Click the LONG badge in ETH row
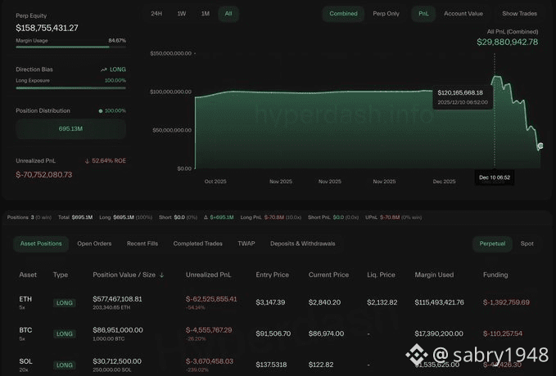Image resolution: width=556 pixels, height=376 pixels. click(x=64, y=302)
